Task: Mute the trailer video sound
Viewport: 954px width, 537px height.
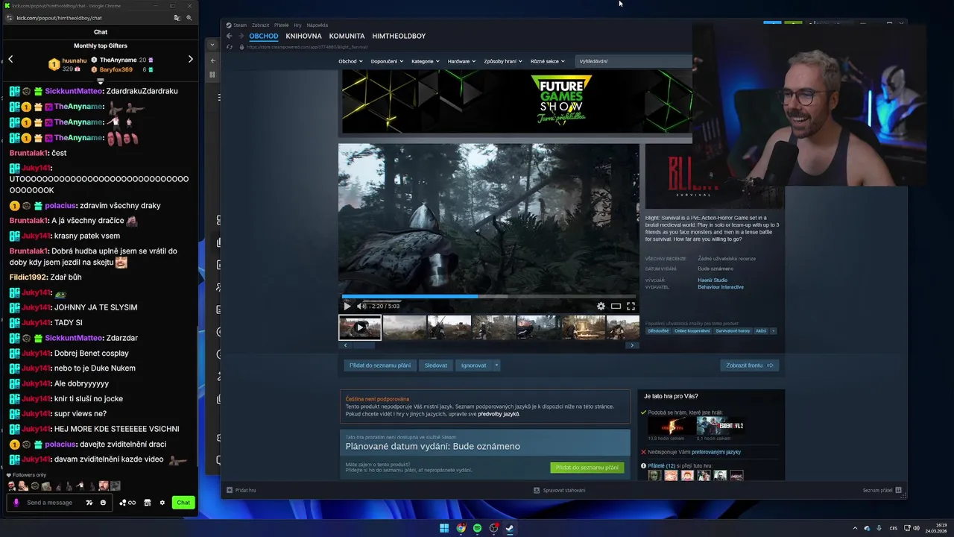Action: coord(361,306)
